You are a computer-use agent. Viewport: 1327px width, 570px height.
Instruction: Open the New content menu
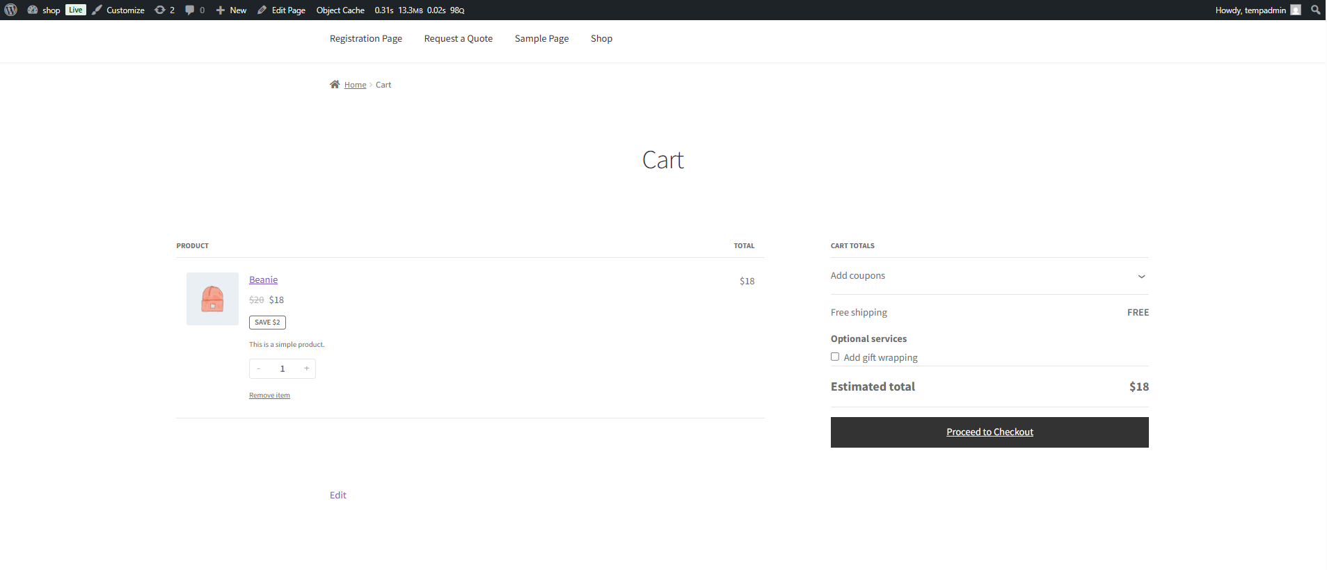coord(231,10)
